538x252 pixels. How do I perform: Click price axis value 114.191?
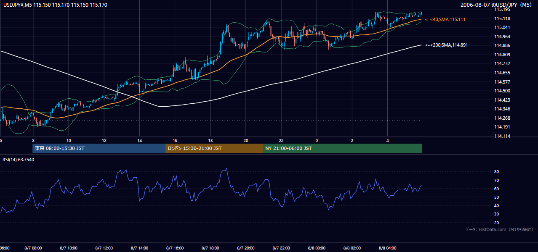pyautogui.click(x=502, y=127)
